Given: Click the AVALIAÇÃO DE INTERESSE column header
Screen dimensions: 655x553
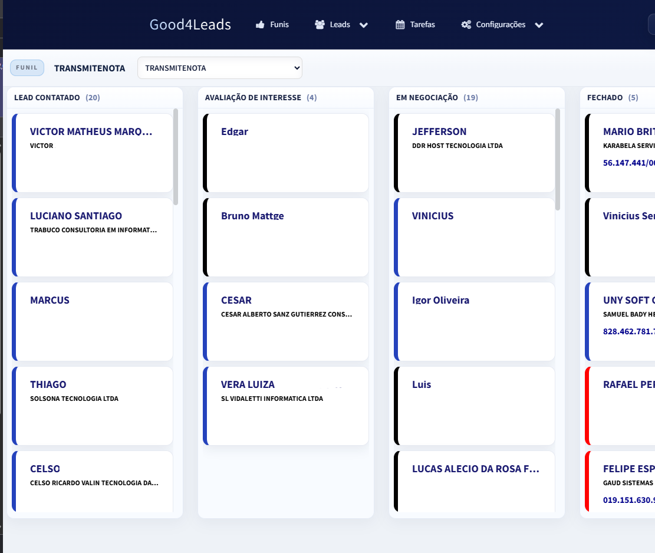Looking at the screenshot, I should click(253, 97).
